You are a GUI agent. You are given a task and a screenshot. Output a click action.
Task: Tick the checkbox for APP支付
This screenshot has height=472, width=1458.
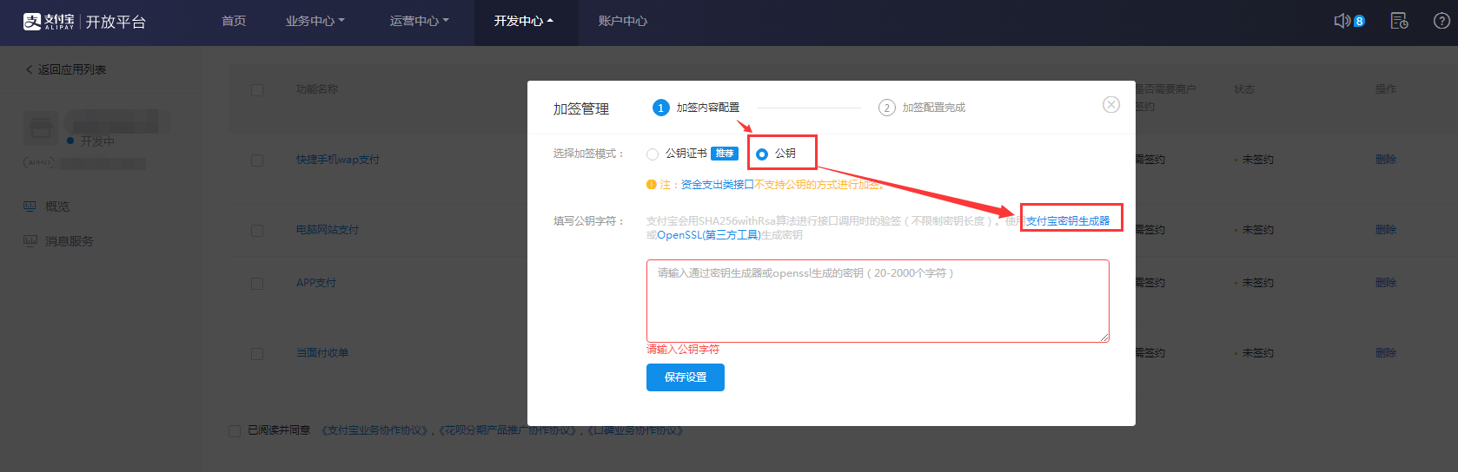tap(257, 284)
